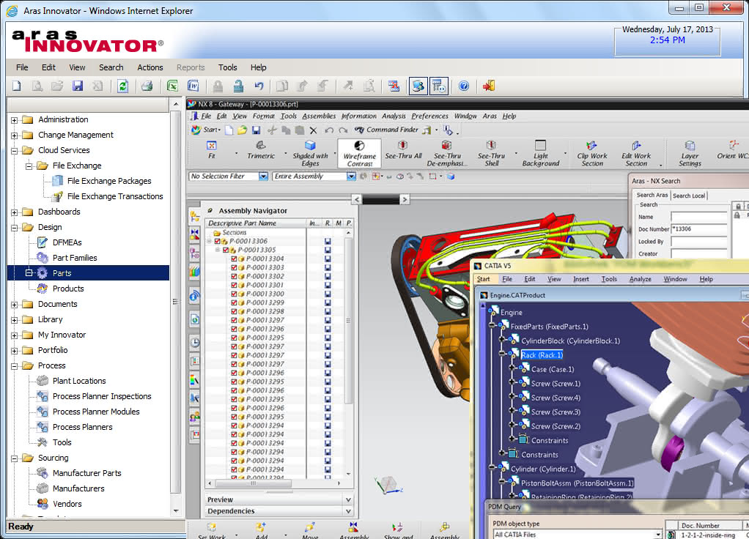Screen dimensions: 749x539
Task: Toggle checkbox for P-00013304
Action: (234, 259)
